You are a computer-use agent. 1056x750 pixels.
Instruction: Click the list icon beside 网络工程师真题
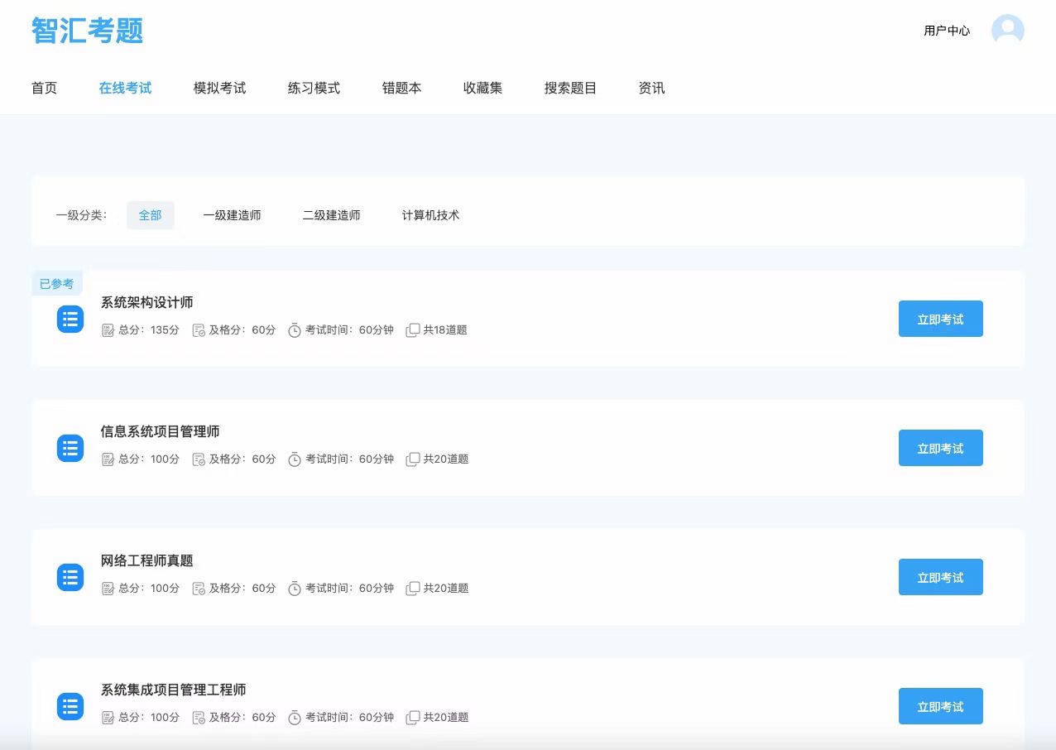[70, 577]
